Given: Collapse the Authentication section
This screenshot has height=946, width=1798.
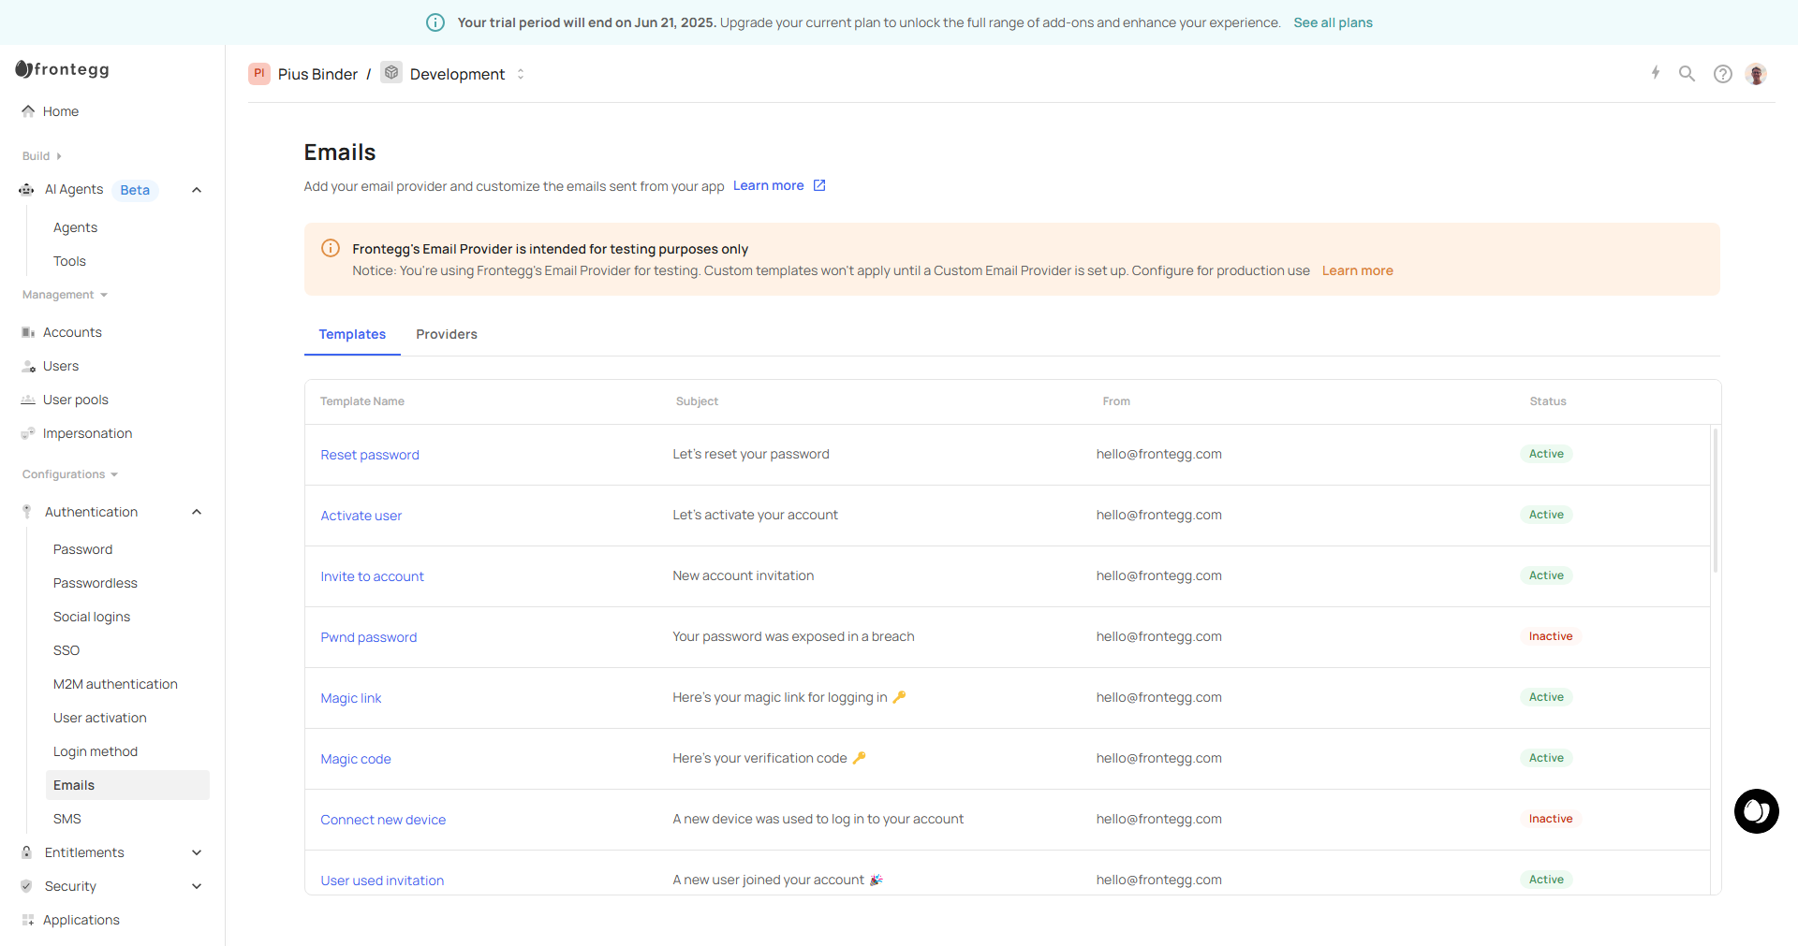Looking at the screenshot, I should point(197,512).
